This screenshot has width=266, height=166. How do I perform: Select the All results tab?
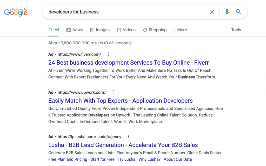pyautogui.click(x=54, y=30)
